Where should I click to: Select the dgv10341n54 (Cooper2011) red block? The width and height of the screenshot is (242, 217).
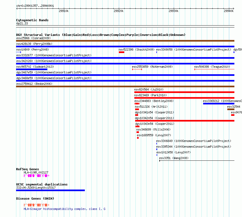point(136,115)
